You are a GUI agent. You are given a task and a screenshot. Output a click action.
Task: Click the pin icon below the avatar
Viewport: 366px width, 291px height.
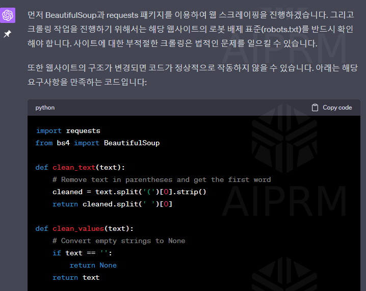(x=8, y=34)
